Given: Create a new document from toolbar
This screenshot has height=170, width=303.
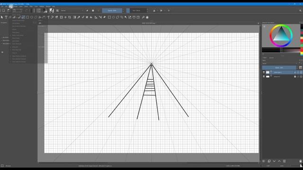Looking at the screenshot, I should click(3, 10).
